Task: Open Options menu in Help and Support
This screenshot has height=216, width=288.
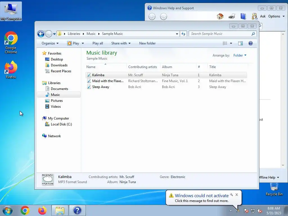Action: pos(276,16)
